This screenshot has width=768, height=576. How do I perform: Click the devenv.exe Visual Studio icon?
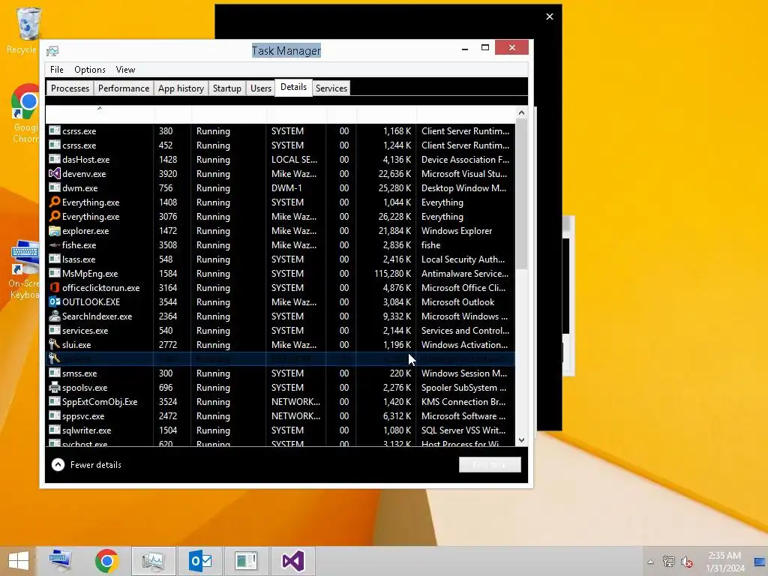coord(54,173)
